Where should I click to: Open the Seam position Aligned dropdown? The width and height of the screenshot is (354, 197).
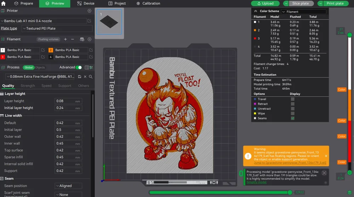click(68, 186)
